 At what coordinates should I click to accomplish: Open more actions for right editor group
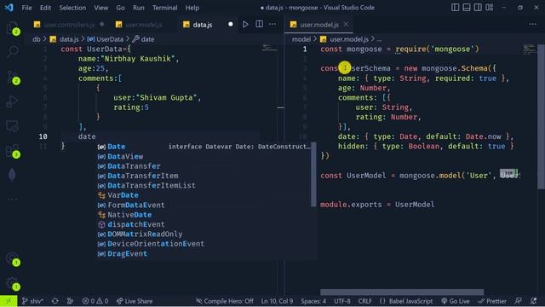click(533, 25)
